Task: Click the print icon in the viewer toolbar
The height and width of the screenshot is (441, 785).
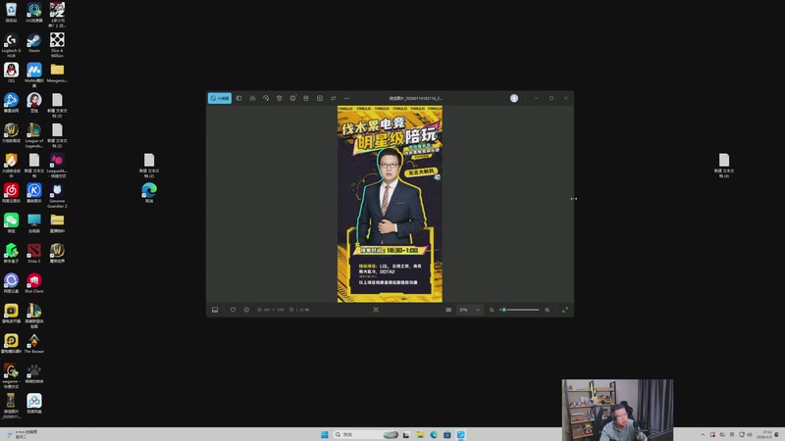Action: [x=306, y=98]
